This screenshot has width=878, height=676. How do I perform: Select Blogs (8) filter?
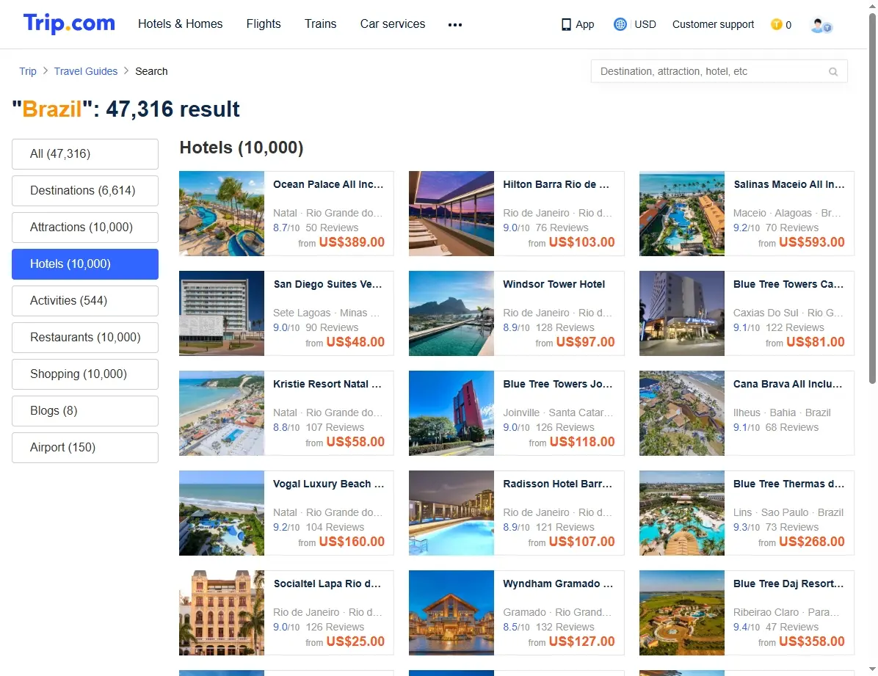[x=85, y=411]
